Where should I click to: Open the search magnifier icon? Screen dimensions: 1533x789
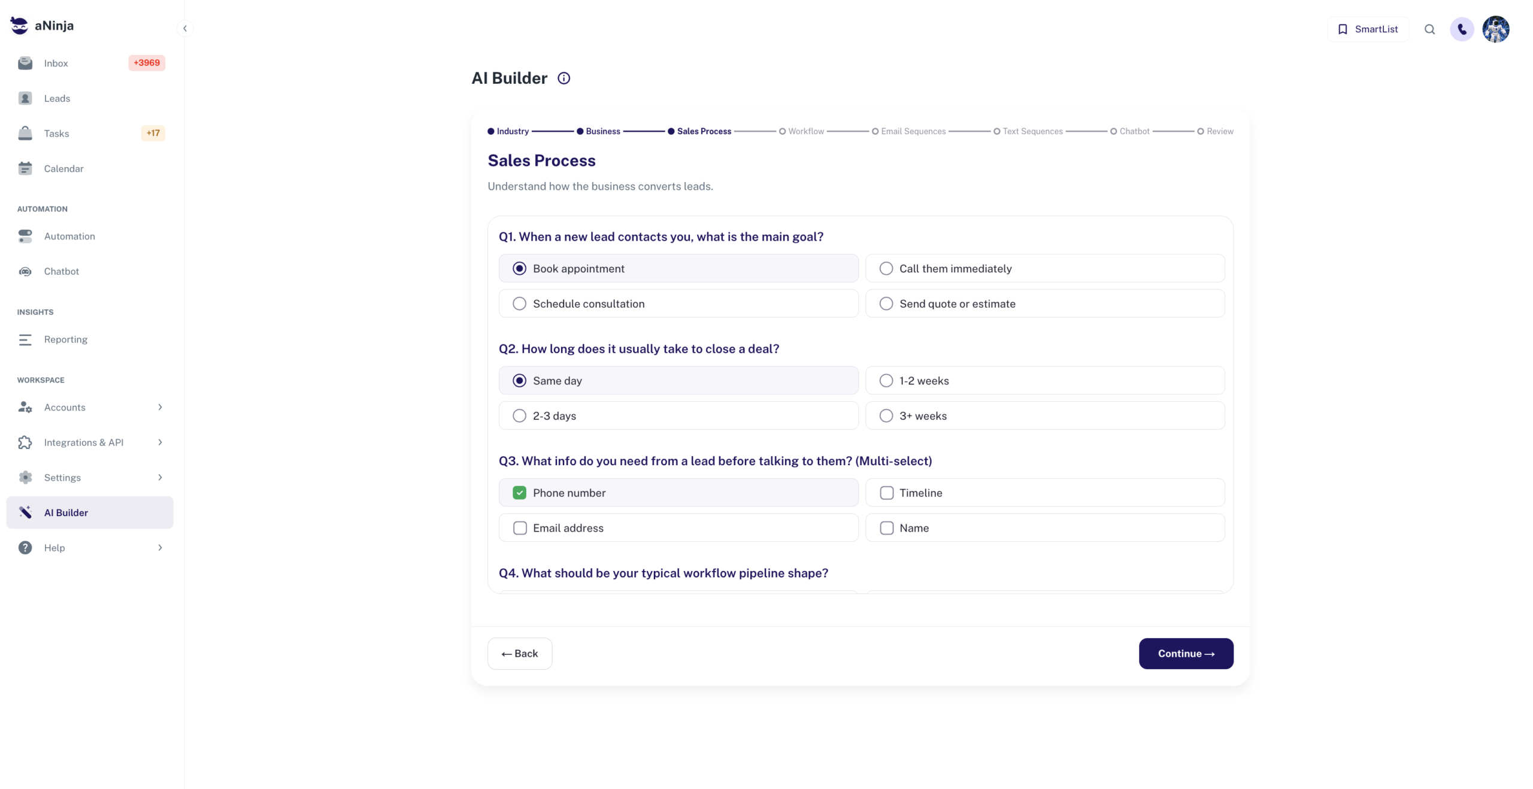coord(1429,29)
